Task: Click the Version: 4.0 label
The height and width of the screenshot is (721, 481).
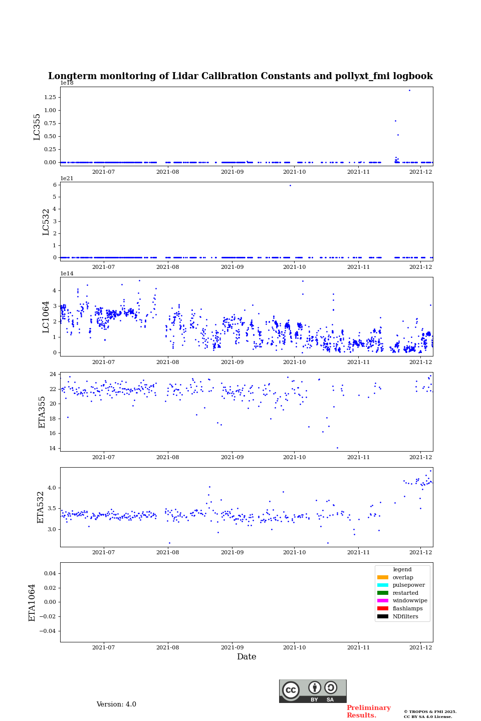Action: pos(116,704)
